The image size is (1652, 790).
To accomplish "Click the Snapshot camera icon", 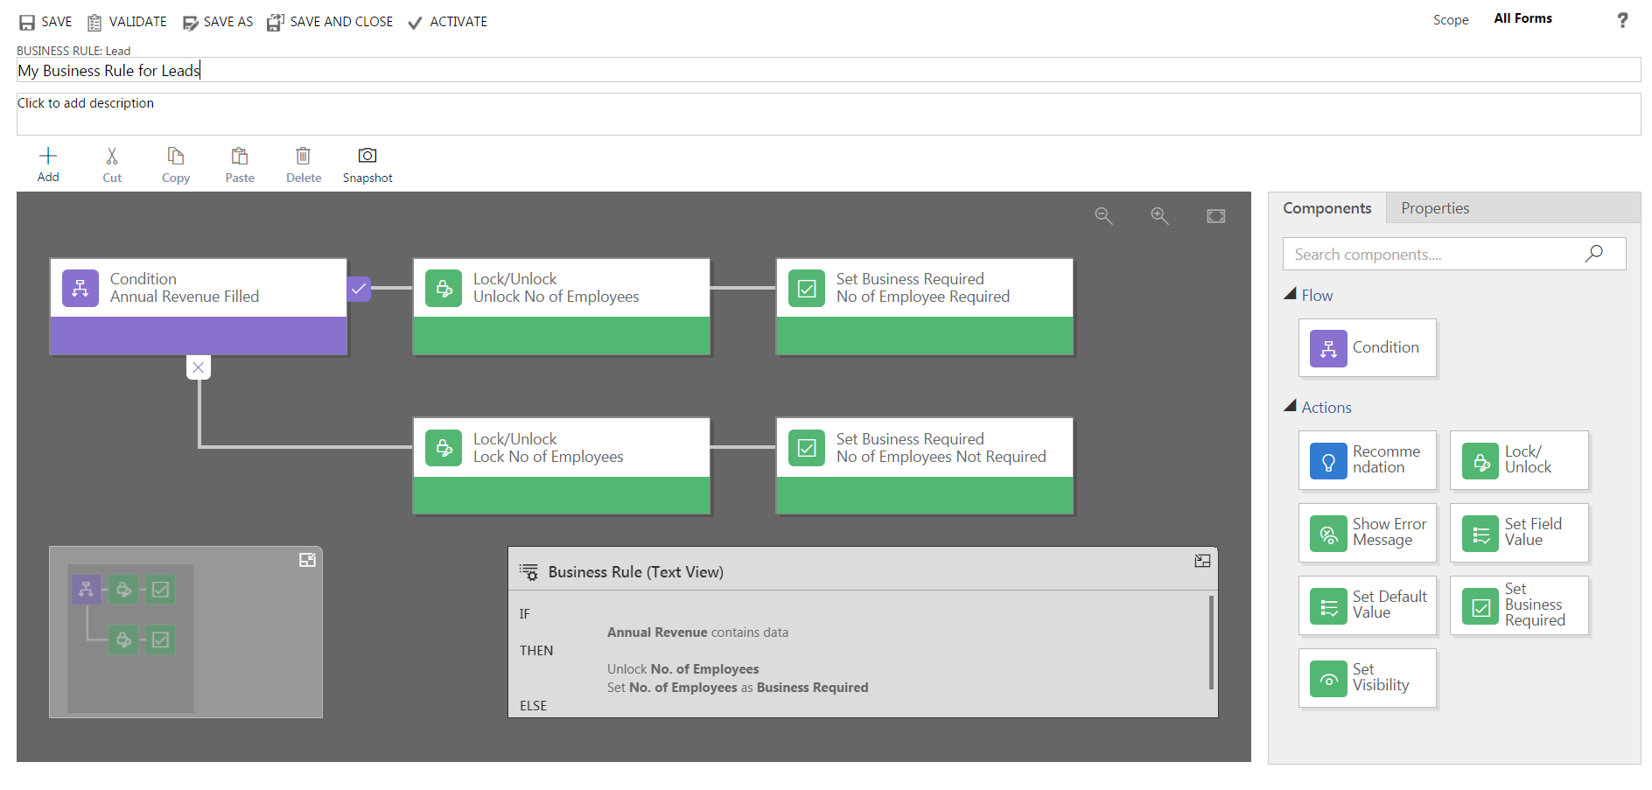I will pos(367,156).
